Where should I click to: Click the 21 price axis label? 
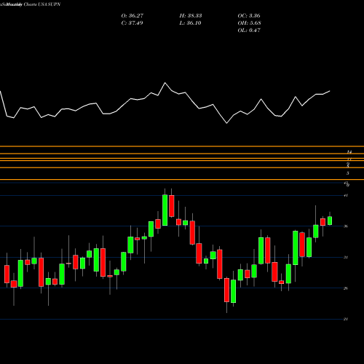(x=346, y=319)
